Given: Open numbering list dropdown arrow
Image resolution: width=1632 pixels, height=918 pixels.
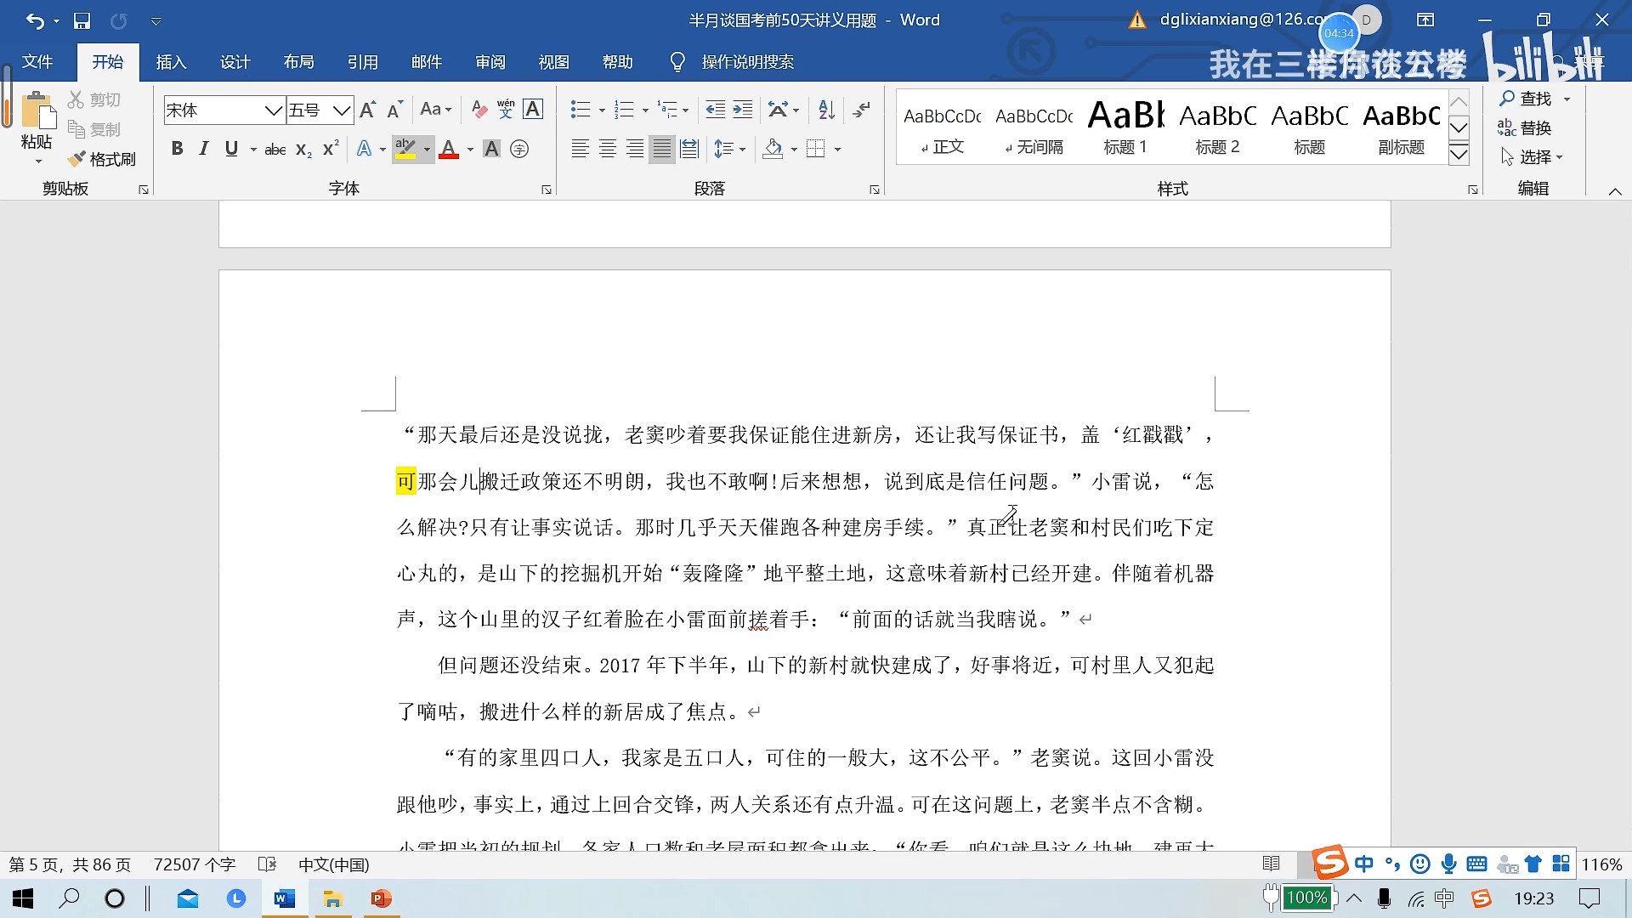Looking at the screenshot, I should [645, 110].
